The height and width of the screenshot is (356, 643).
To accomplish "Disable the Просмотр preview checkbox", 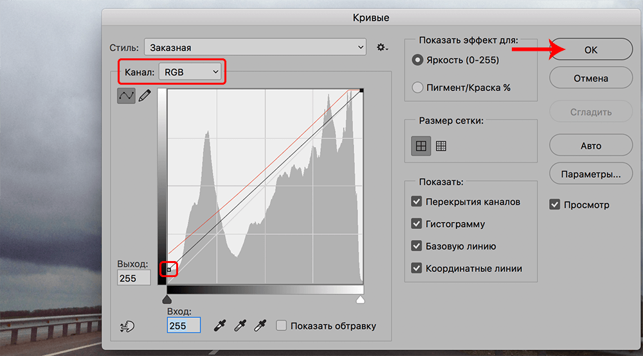I will pyautogui.click(x=555, y=205).
